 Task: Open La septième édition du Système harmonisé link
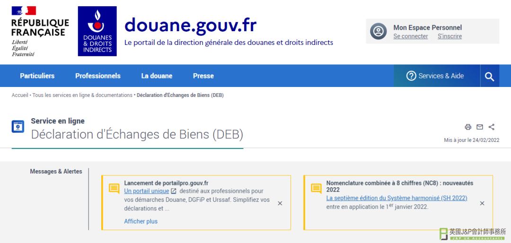coord(396,198)
